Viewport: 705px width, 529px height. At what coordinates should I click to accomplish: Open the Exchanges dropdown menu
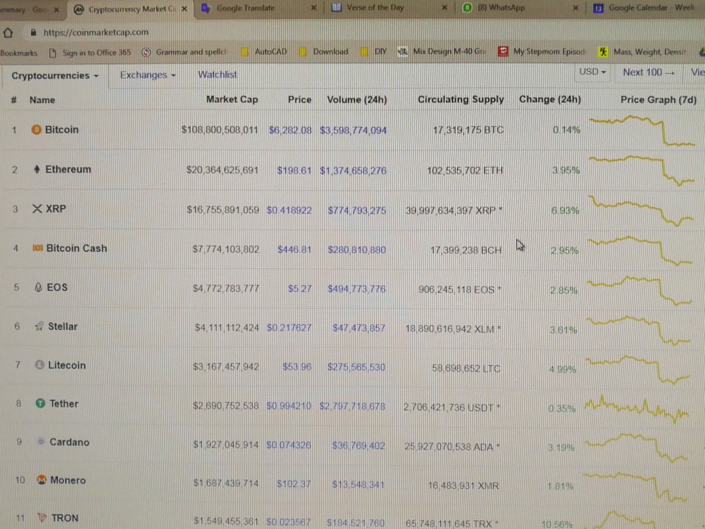147,75
